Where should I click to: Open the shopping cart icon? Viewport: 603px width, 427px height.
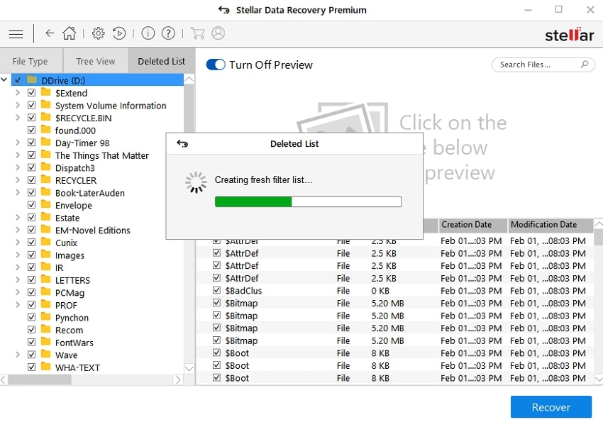pos(197,33)
